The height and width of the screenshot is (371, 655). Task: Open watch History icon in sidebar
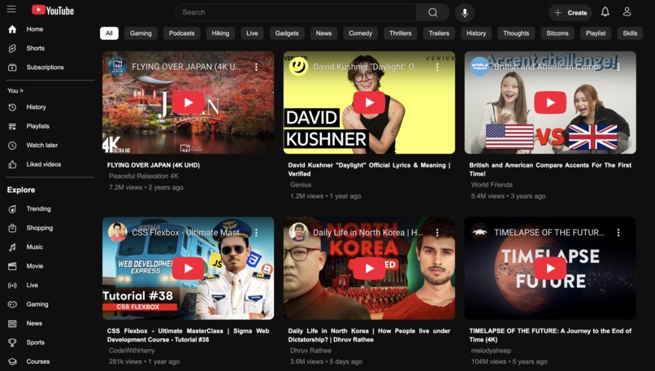pyautogui.click(x=12, y=107)
